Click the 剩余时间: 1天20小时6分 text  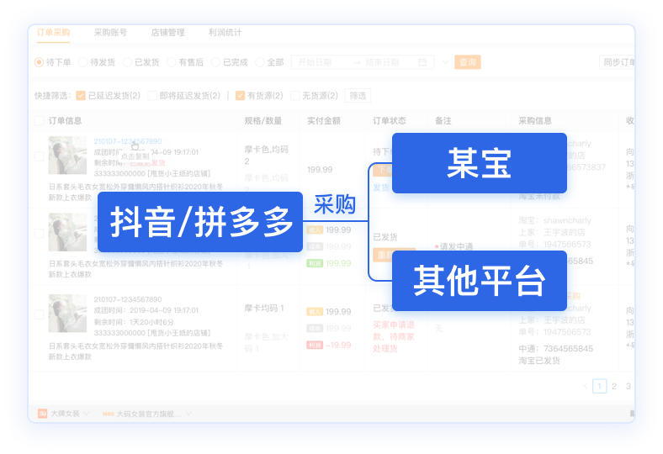coord(134,322)
